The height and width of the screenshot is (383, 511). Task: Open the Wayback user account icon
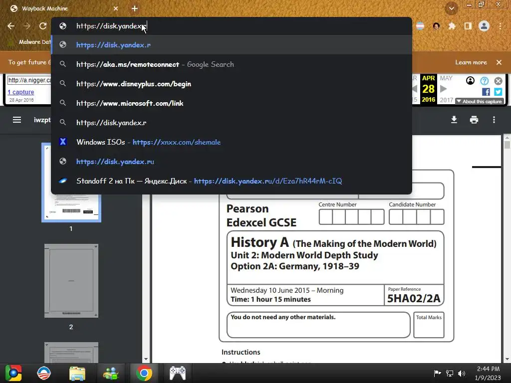coord(470,80)
